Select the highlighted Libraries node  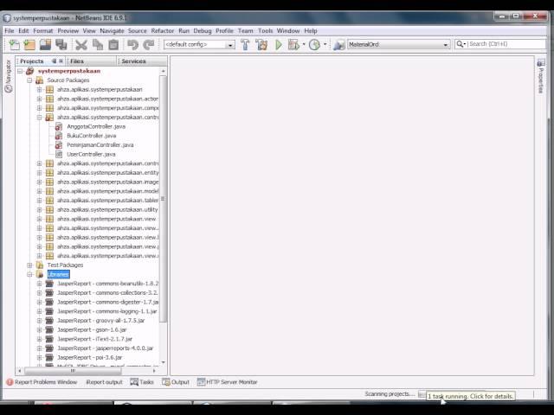(x=58, y=274)
